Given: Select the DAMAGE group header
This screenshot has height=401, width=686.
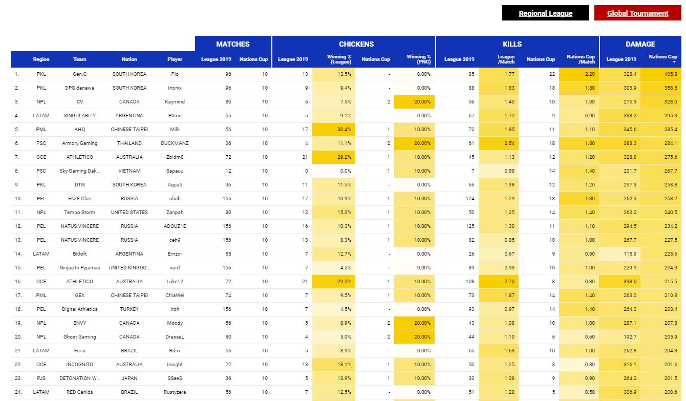Looking at the screenshot, I should (640, 44).
